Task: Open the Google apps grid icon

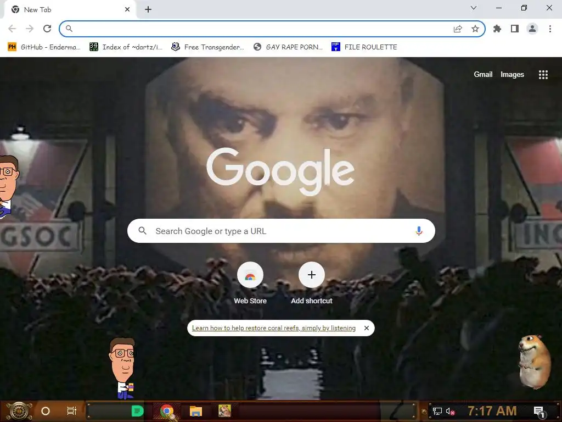Action: click(543, 74)
